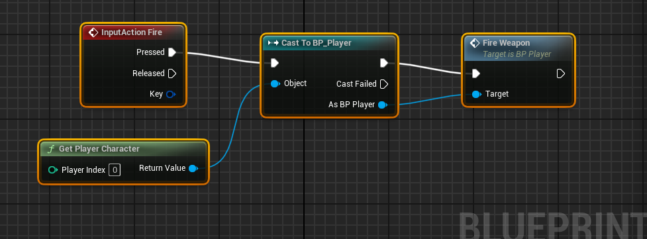Click the Return Value label
Viewport: 647px width, 239px height.
162,168
